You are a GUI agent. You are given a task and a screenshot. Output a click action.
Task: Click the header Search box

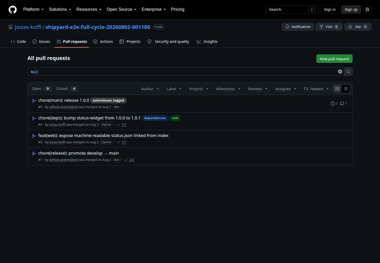click(x=292, y=9)
